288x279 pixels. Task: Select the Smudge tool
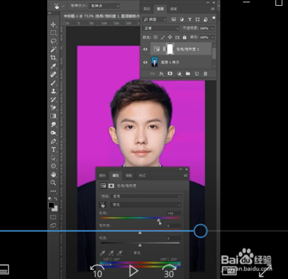(x=54, y=125)
